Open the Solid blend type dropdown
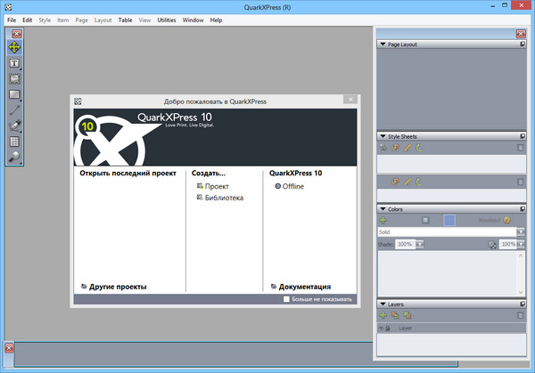 (521, 231)
